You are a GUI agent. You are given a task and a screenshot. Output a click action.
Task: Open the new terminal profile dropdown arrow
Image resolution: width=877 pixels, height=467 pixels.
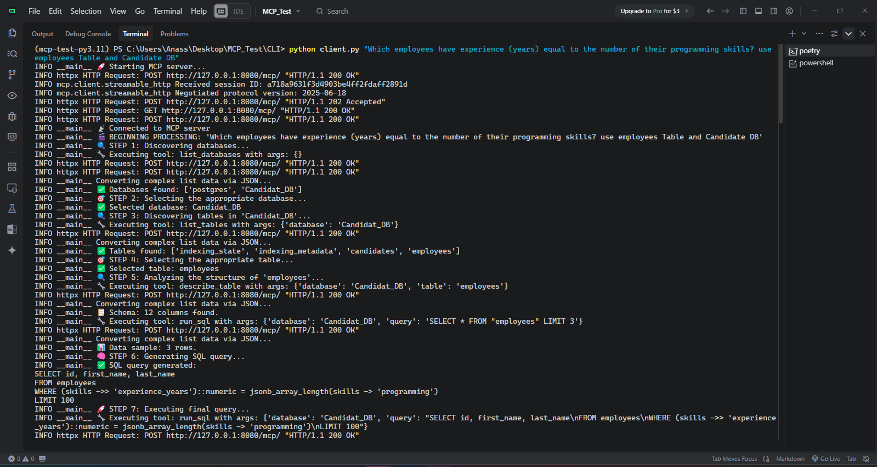tap(804, 33)
